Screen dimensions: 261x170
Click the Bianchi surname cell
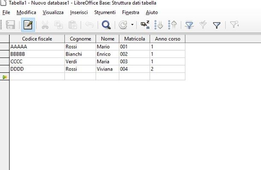(x=80, y=54)
